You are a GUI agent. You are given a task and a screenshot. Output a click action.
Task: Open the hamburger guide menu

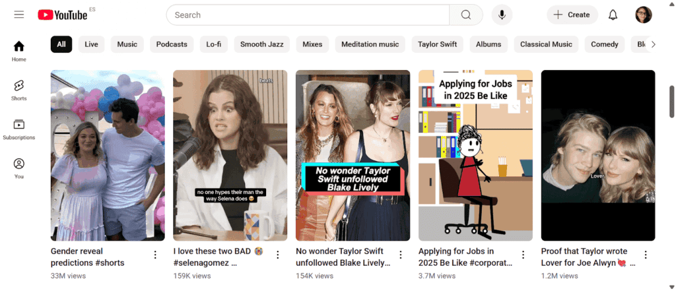coord(18,15)
